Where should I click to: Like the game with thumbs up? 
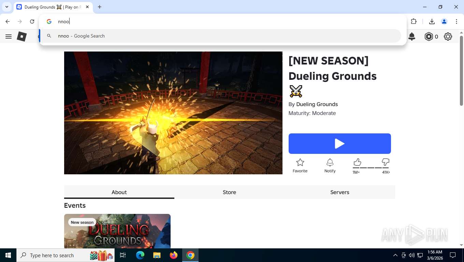357,162
